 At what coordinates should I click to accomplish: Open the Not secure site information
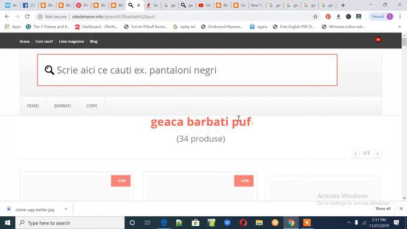coord(52,17)
